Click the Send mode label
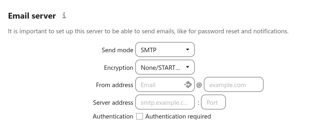The width and height of the screenshot is (315, 131). pyautogui.click(x=118, y=50)
